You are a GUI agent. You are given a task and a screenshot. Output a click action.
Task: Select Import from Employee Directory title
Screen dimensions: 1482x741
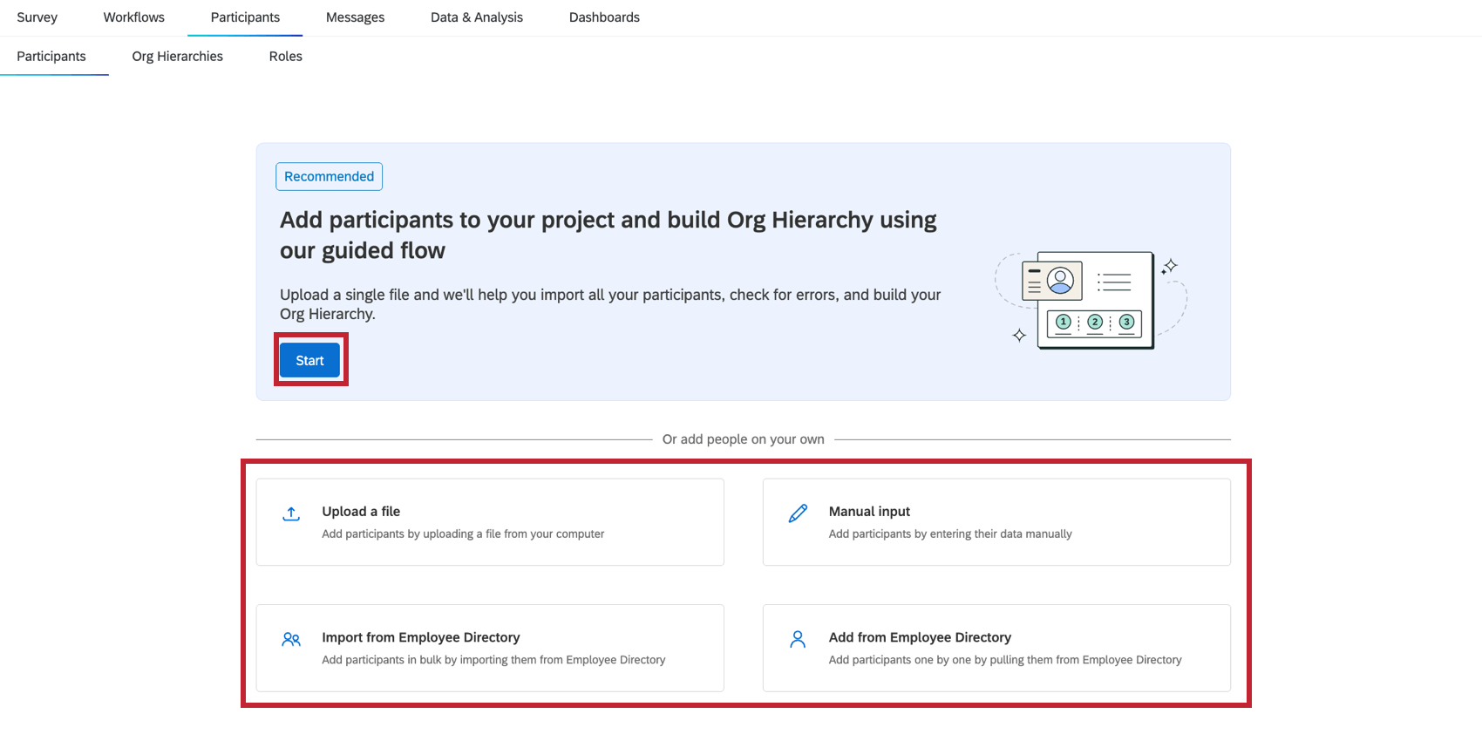(421, 637)
